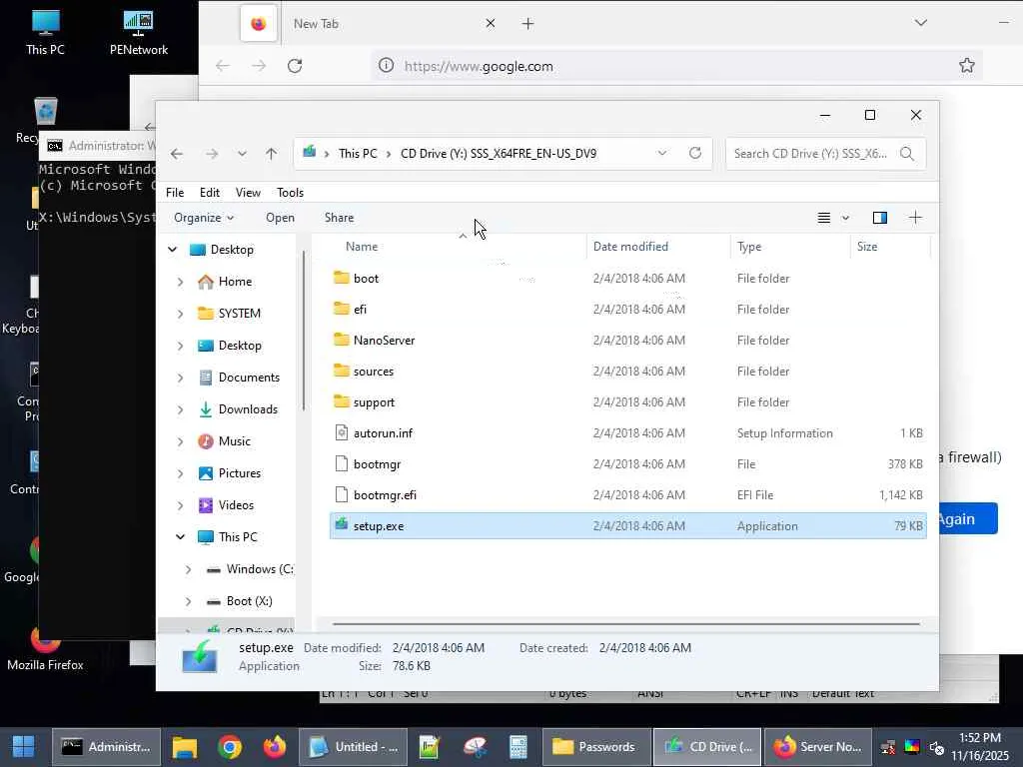Open the File menu
The image size is (1023, 767).
(175, 193)
